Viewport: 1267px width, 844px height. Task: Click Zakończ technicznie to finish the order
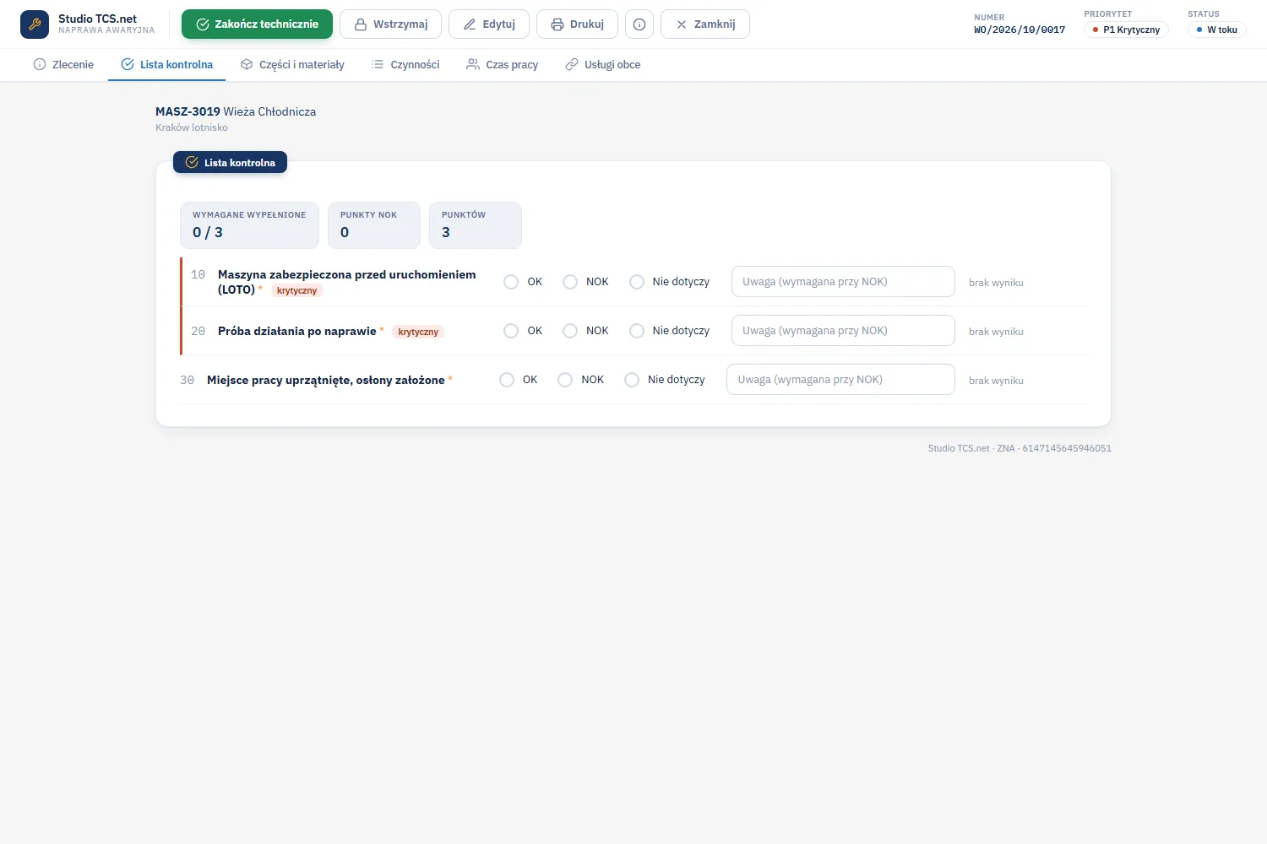(x=257, y=24)
